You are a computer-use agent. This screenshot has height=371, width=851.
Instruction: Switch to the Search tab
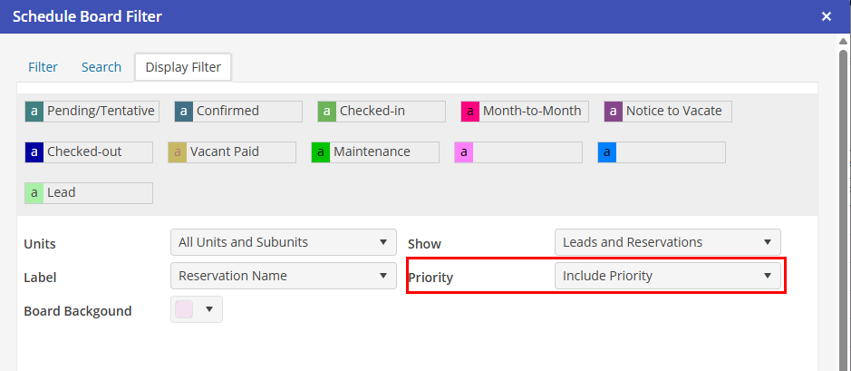(x=102, y=67)
